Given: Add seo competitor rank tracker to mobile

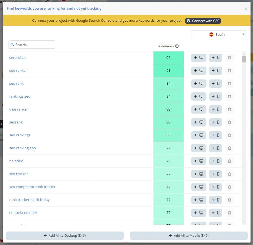Looking at the screenshot, I should pyautogui.click(x=215, y=187).
